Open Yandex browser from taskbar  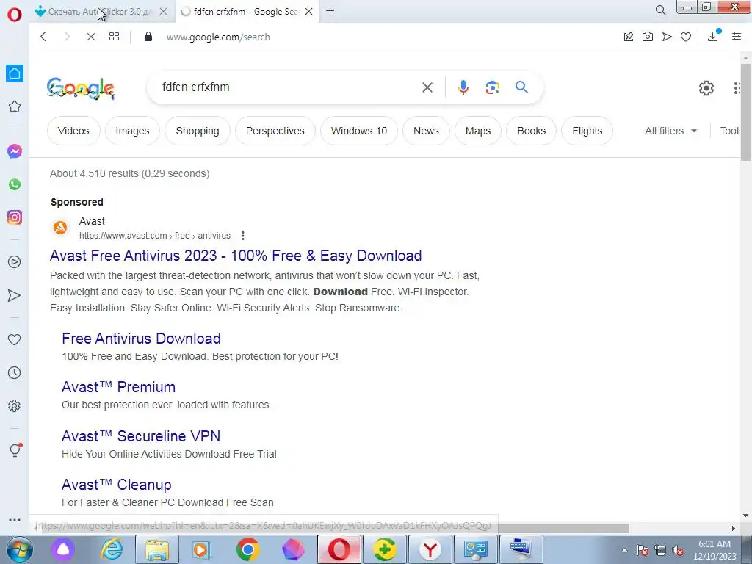(x=430, y=549)
